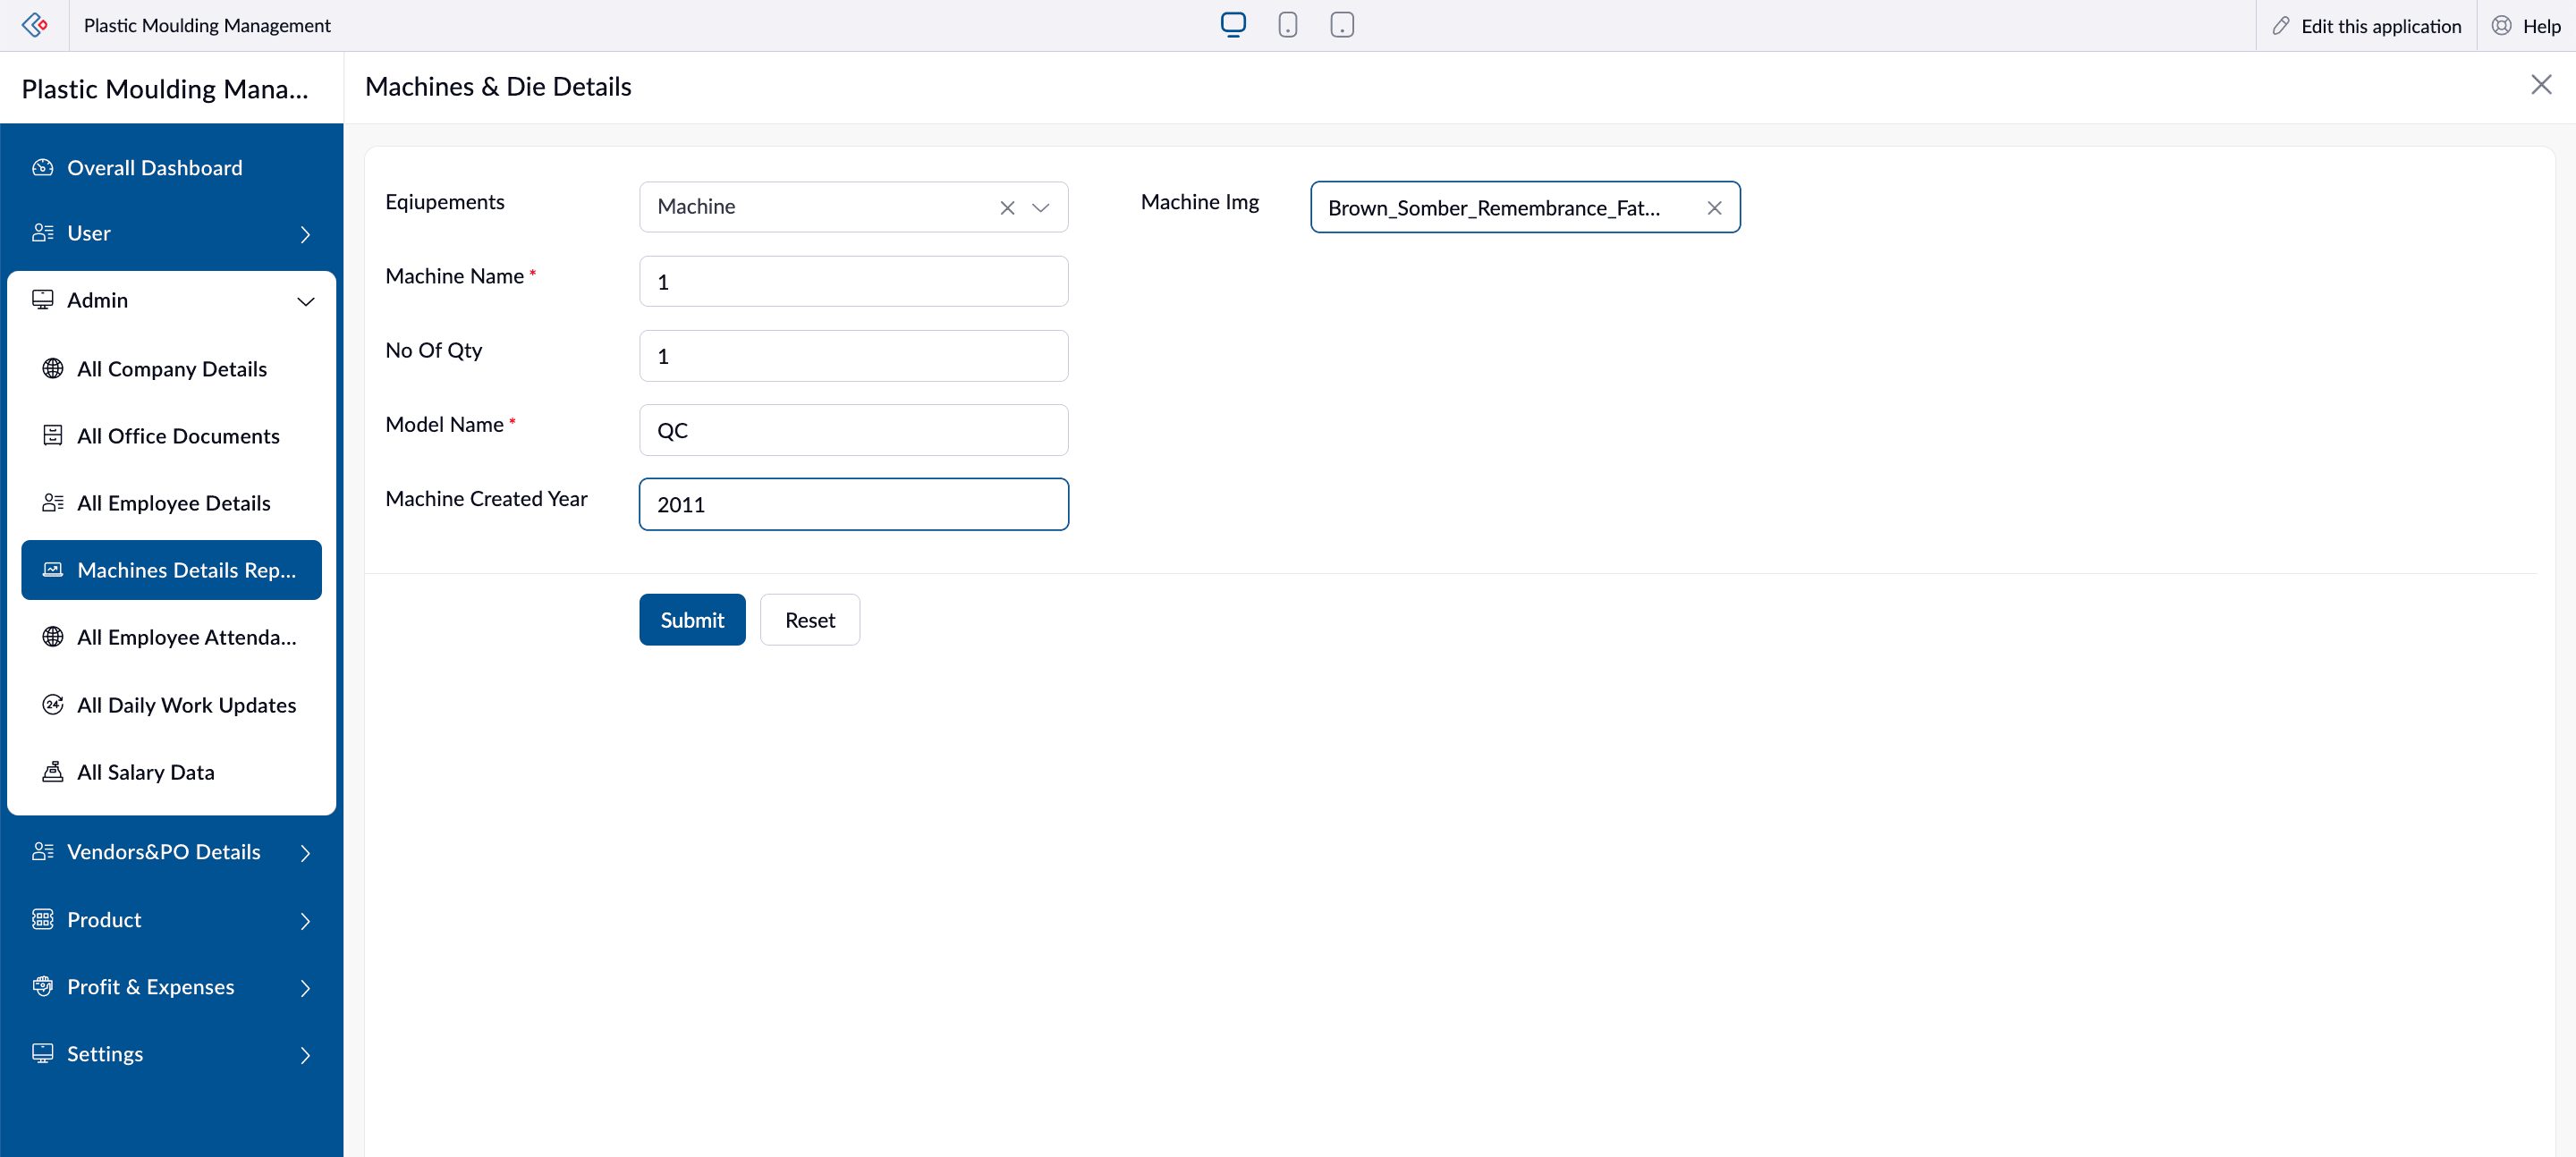Switch to tablet preview icon
The image size is (2576, 1157).
[1342, 25]
